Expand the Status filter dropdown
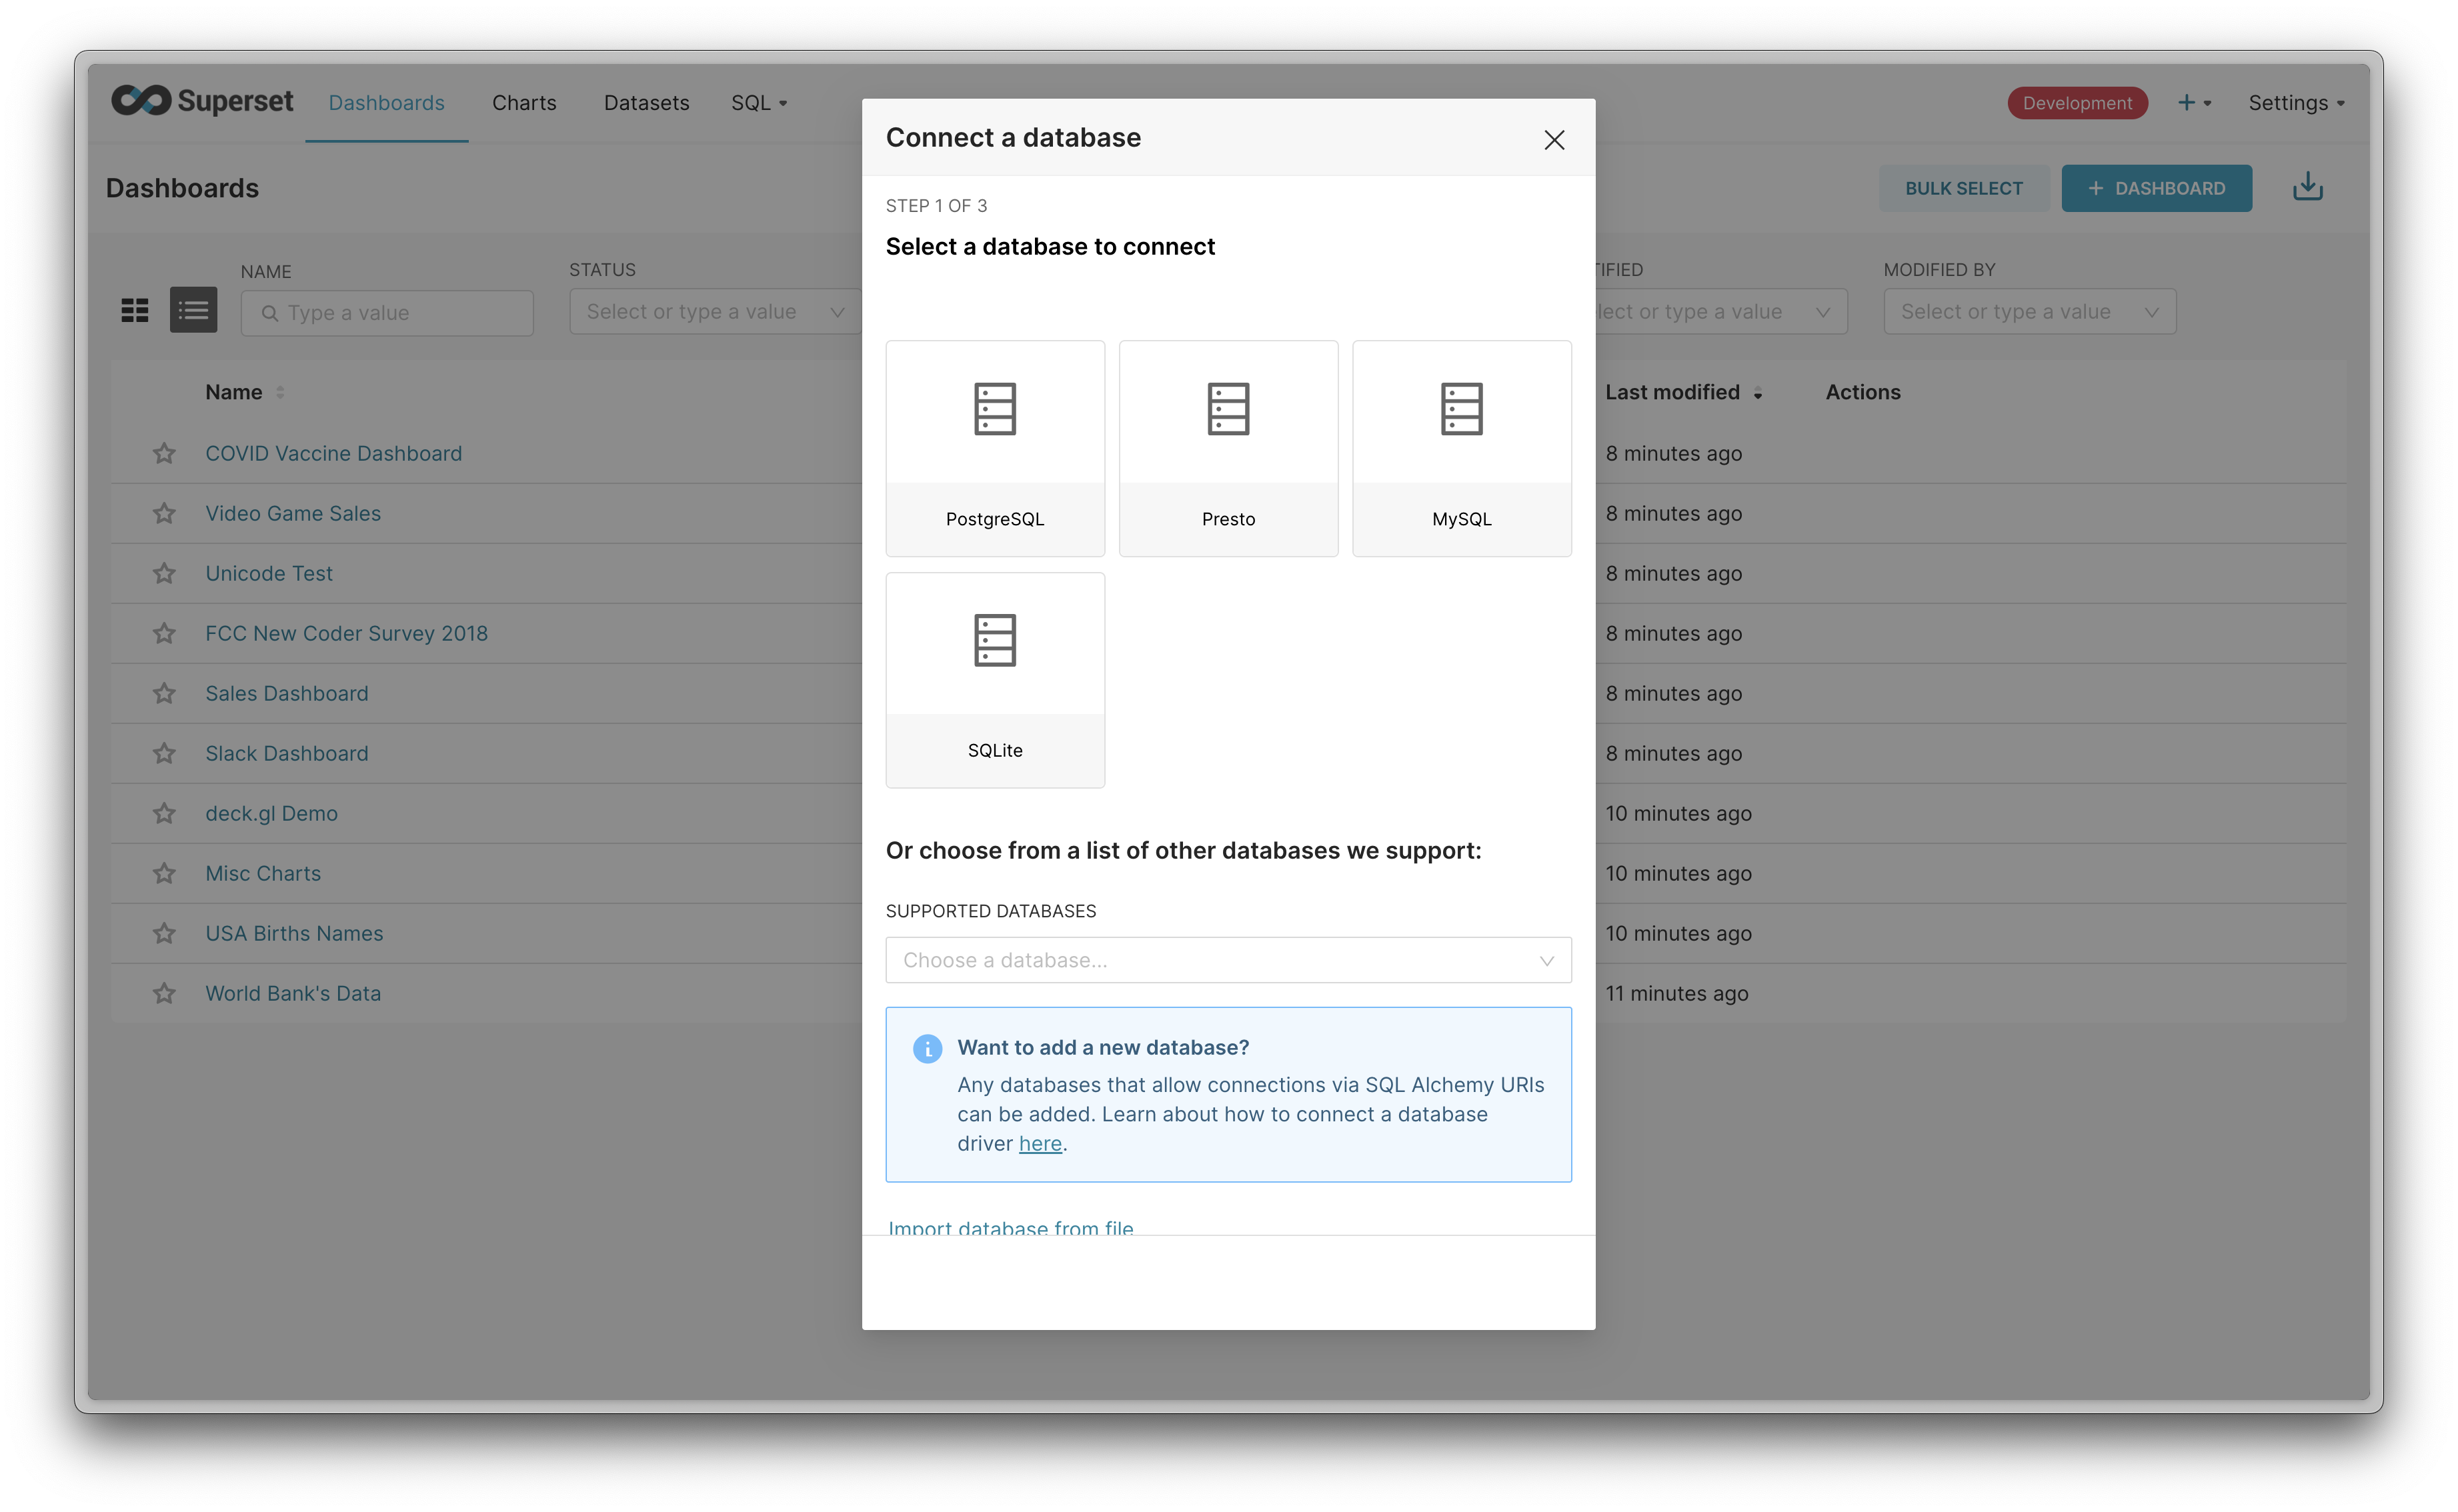The height and width of the screenshot is (1512, 2458). 714,312
